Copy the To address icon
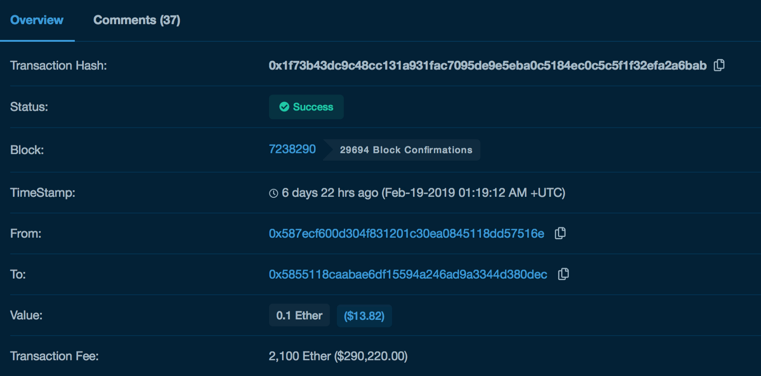Screen dimensions: 761x376 (564, 274)
